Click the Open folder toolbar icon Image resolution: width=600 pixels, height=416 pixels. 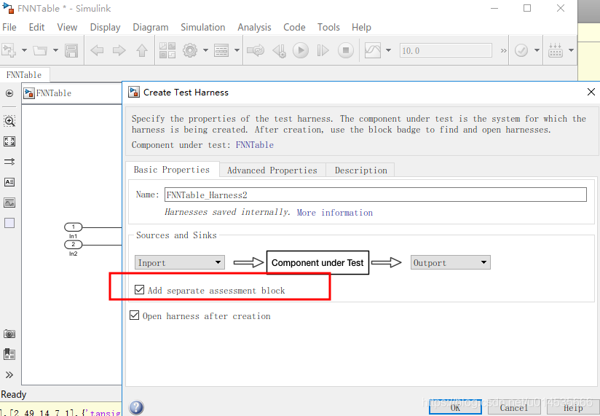(40, 50)
